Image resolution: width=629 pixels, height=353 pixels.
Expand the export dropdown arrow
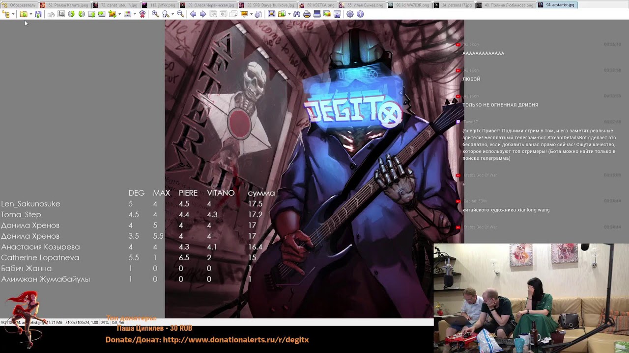(x=289, y=14)
